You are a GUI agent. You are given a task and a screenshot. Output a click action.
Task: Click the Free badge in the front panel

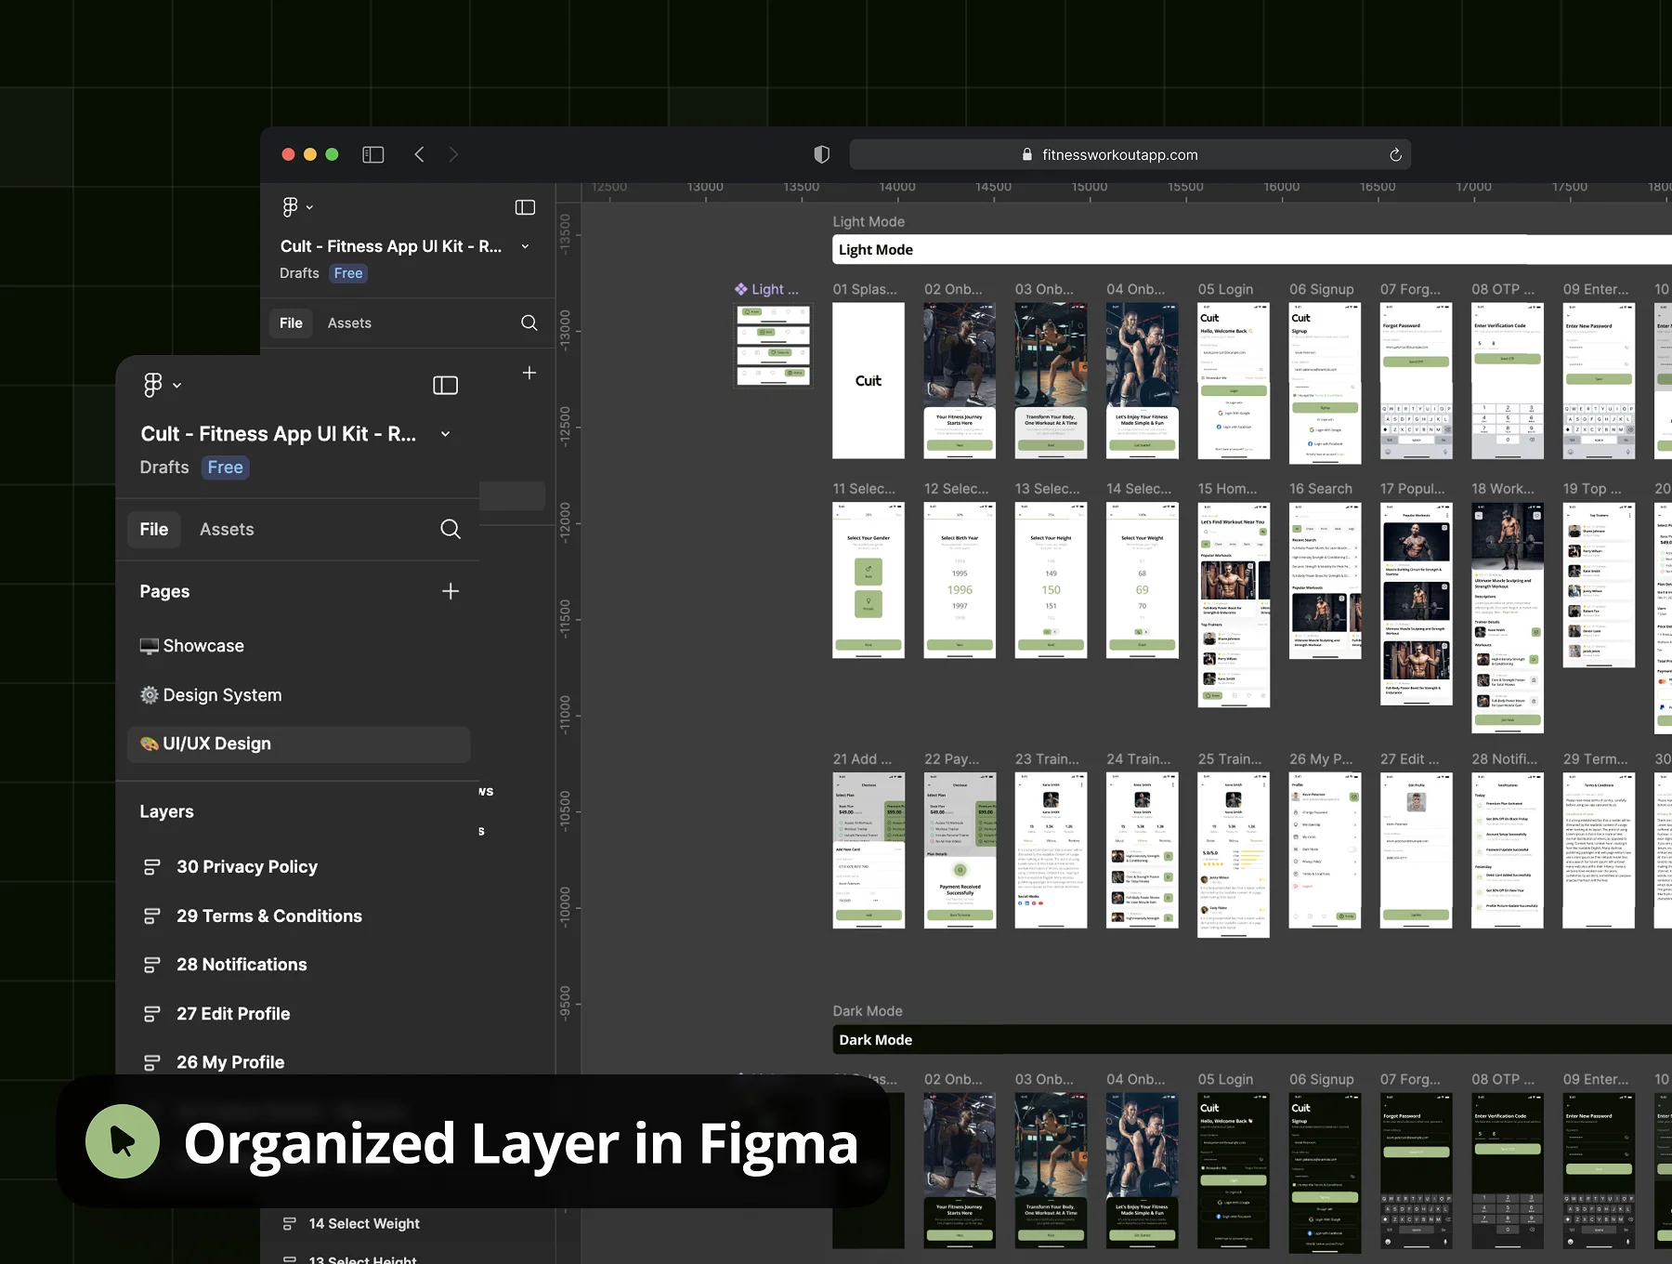pos(226,467)
